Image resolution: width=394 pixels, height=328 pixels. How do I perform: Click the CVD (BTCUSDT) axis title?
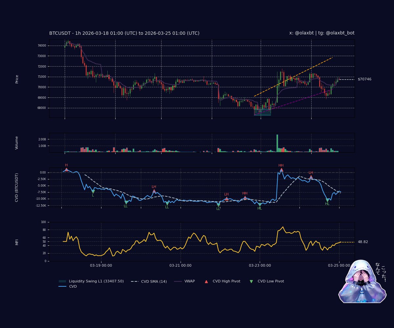(x=17, y=187)
